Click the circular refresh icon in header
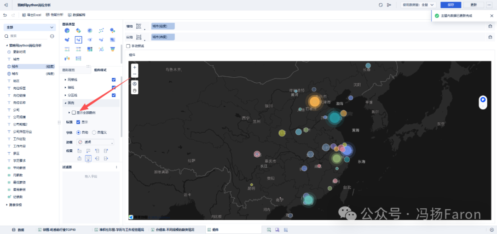The width and height of the screenshot is (497, 234). (x=381, y=5)
